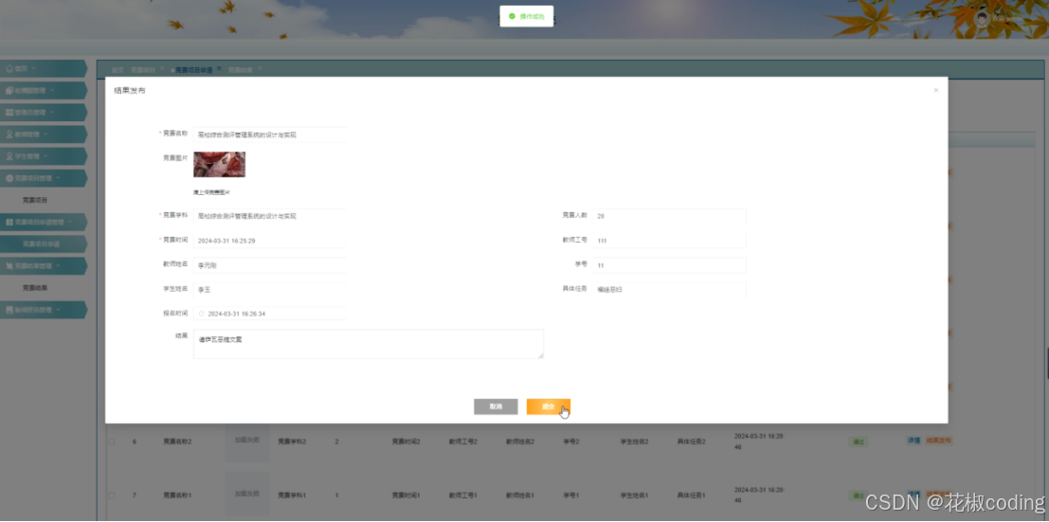Click 详情 in row 7

coord(913,495)
